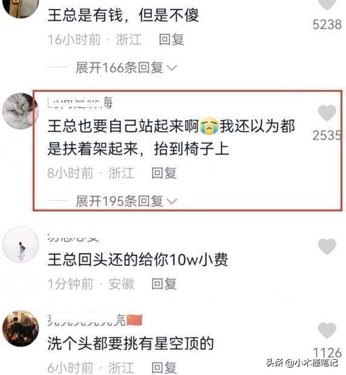346x375 pixels.
Task: Open avatar of the 星空顶 commenter
Action: coord(21,329)
